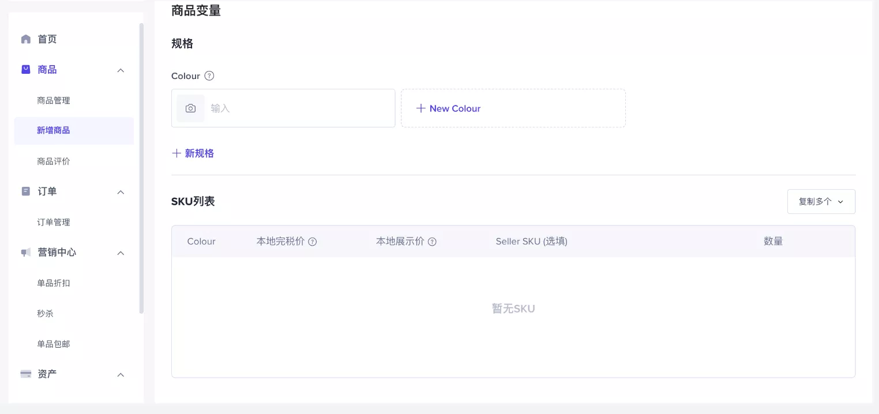Image resolution: width=879 pixels, height=414 pixels.
Task: Collapse the 商品 menu chevron
Action: click(121, 70)
